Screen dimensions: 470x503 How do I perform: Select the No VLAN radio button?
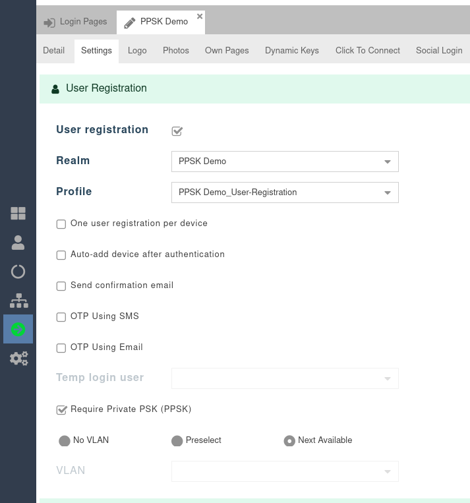pyautogui.click(x=65, y=440)
